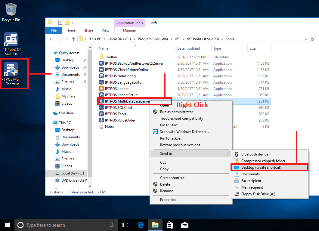The height and width of the screenshot is (231, 319).
Task: Choose Compressed (zipped) folder in submenu
Action: pyautogui.click(x=270, y=161)
